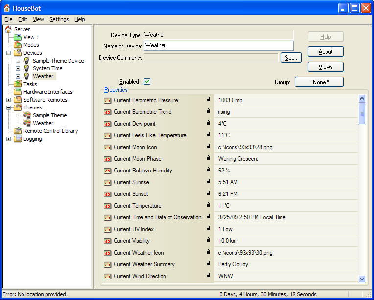Click the Sample Theme Device bulb icon

point(27,61)
